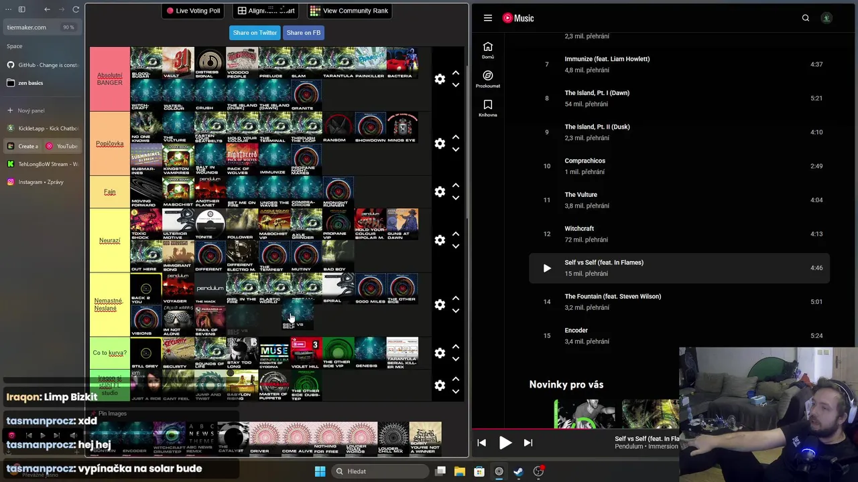Select Vault album tile in BANGER tier
Screen dimensions: 858x482
[178, 63]
